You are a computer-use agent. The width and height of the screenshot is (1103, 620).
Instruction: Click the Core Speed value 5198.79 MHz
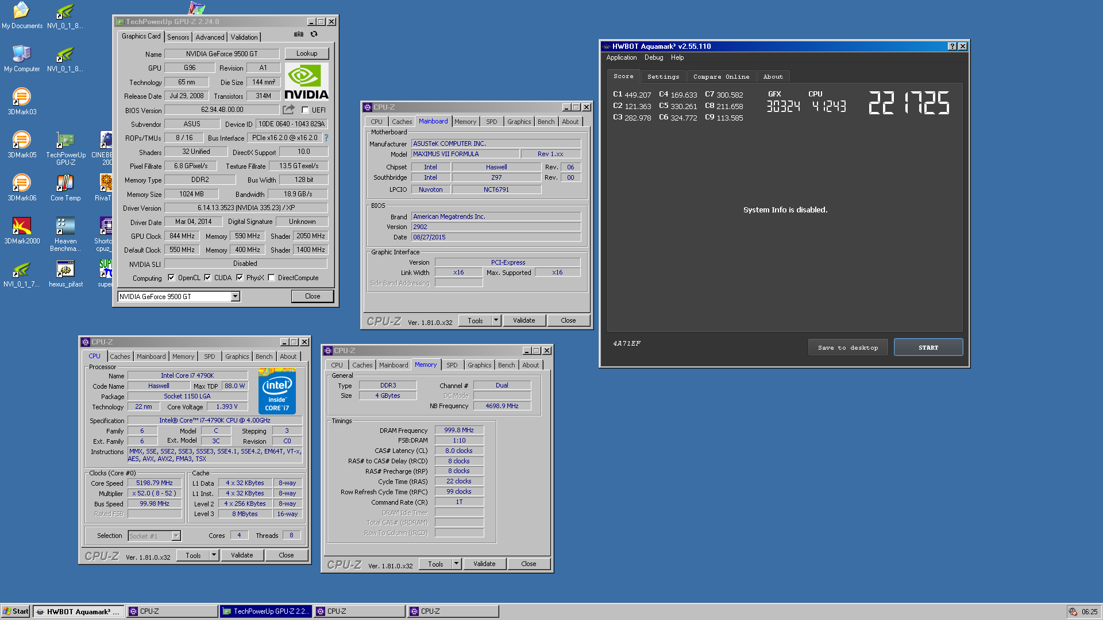point(155,483)
